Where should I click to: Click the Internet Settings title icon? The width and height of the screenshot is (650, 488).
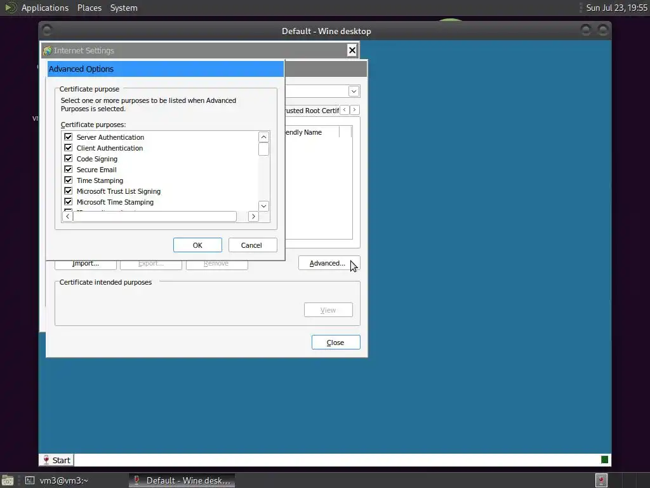[47, 51]
